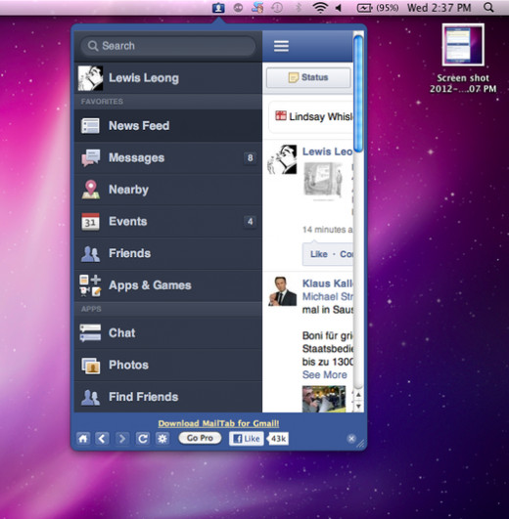The image size is (509, 519).
Task: Click the Go Pro button
Action: click(x=200, y=438)
